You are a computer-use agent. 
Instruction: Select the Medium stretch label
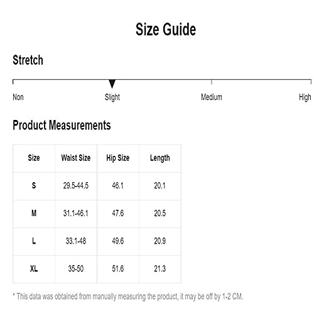coord(212,97)
